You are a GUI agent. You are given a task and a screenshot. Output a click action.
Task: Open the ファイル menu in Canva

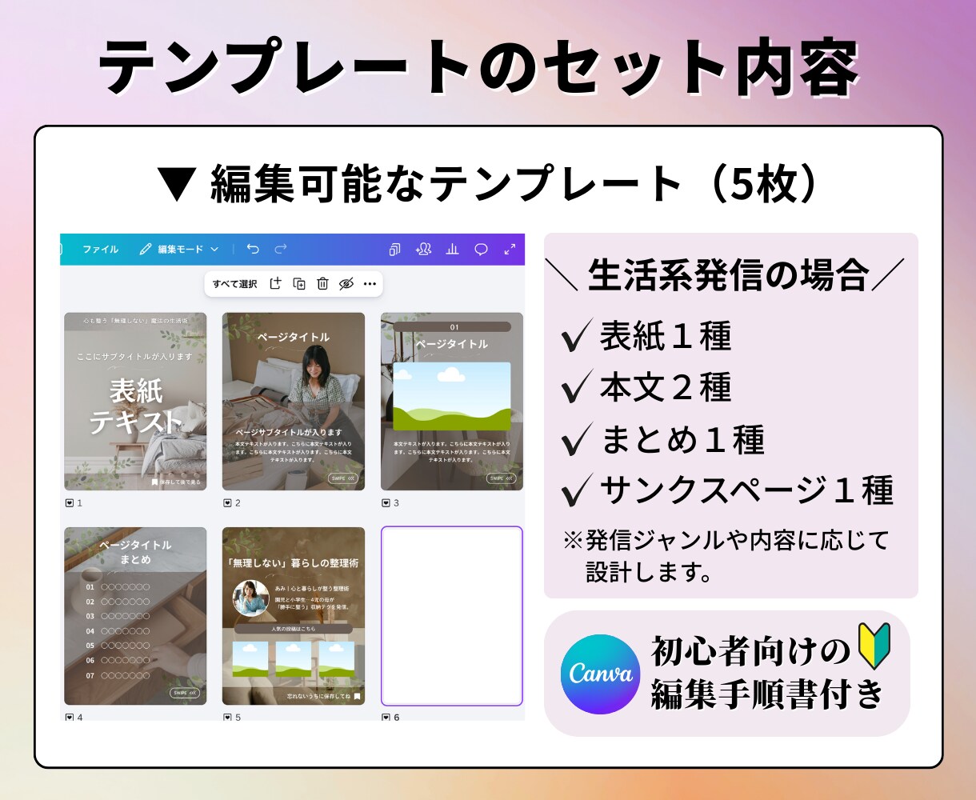click(100, 250)
